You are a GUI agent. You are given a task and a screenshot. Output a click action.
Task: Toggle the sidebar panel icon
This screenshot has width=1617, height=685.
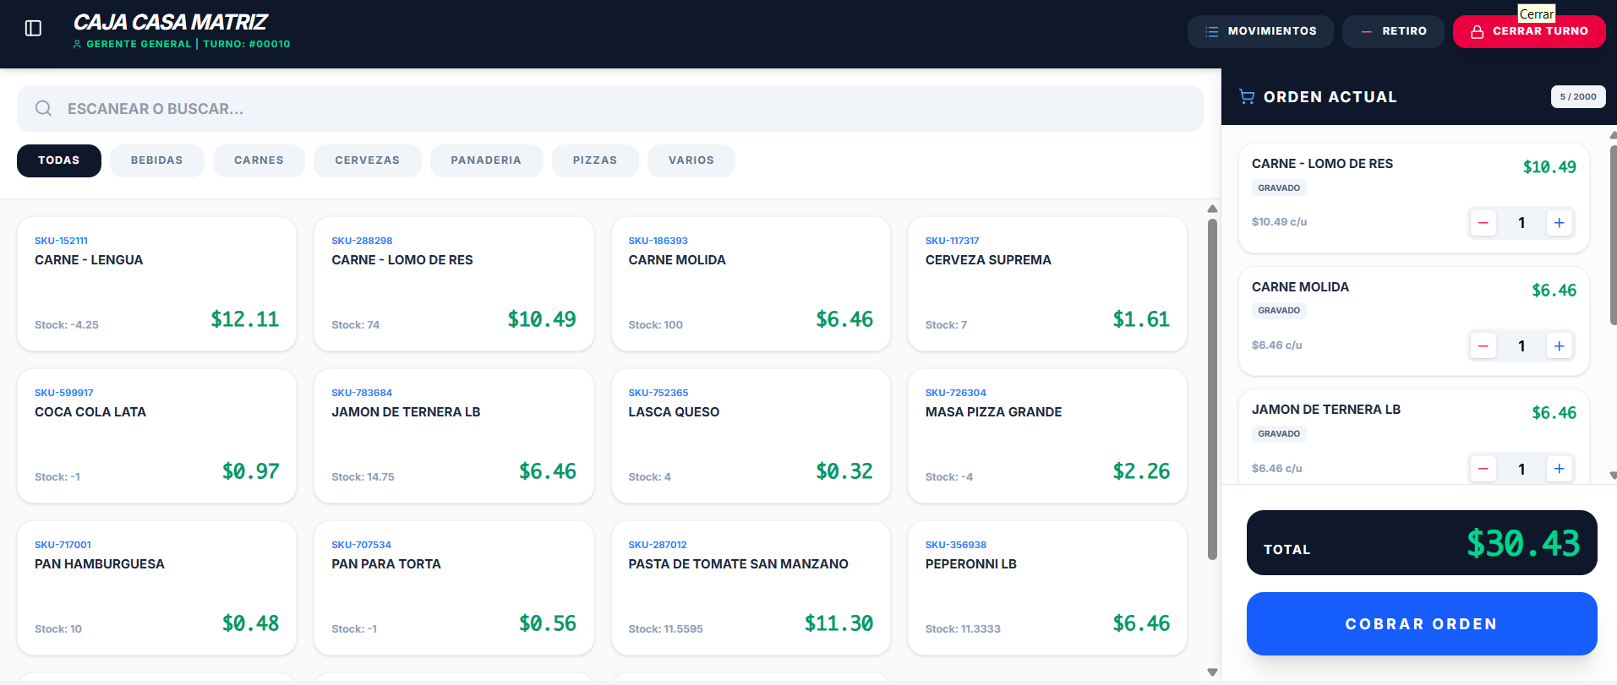(x=34, y=29)
